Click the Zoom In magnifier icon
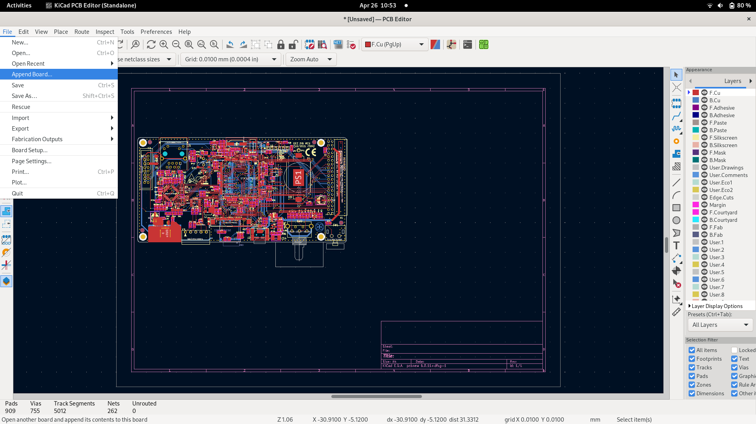This screenshot has height=424, width=756. pyautogui.click(x=163, y=45)
